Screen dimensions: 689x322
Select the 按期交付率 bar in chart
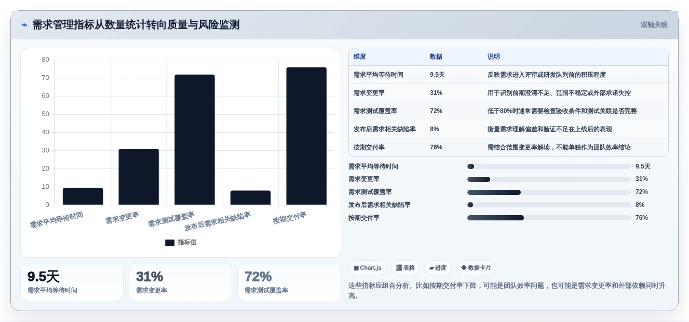[x=306, y=136]
